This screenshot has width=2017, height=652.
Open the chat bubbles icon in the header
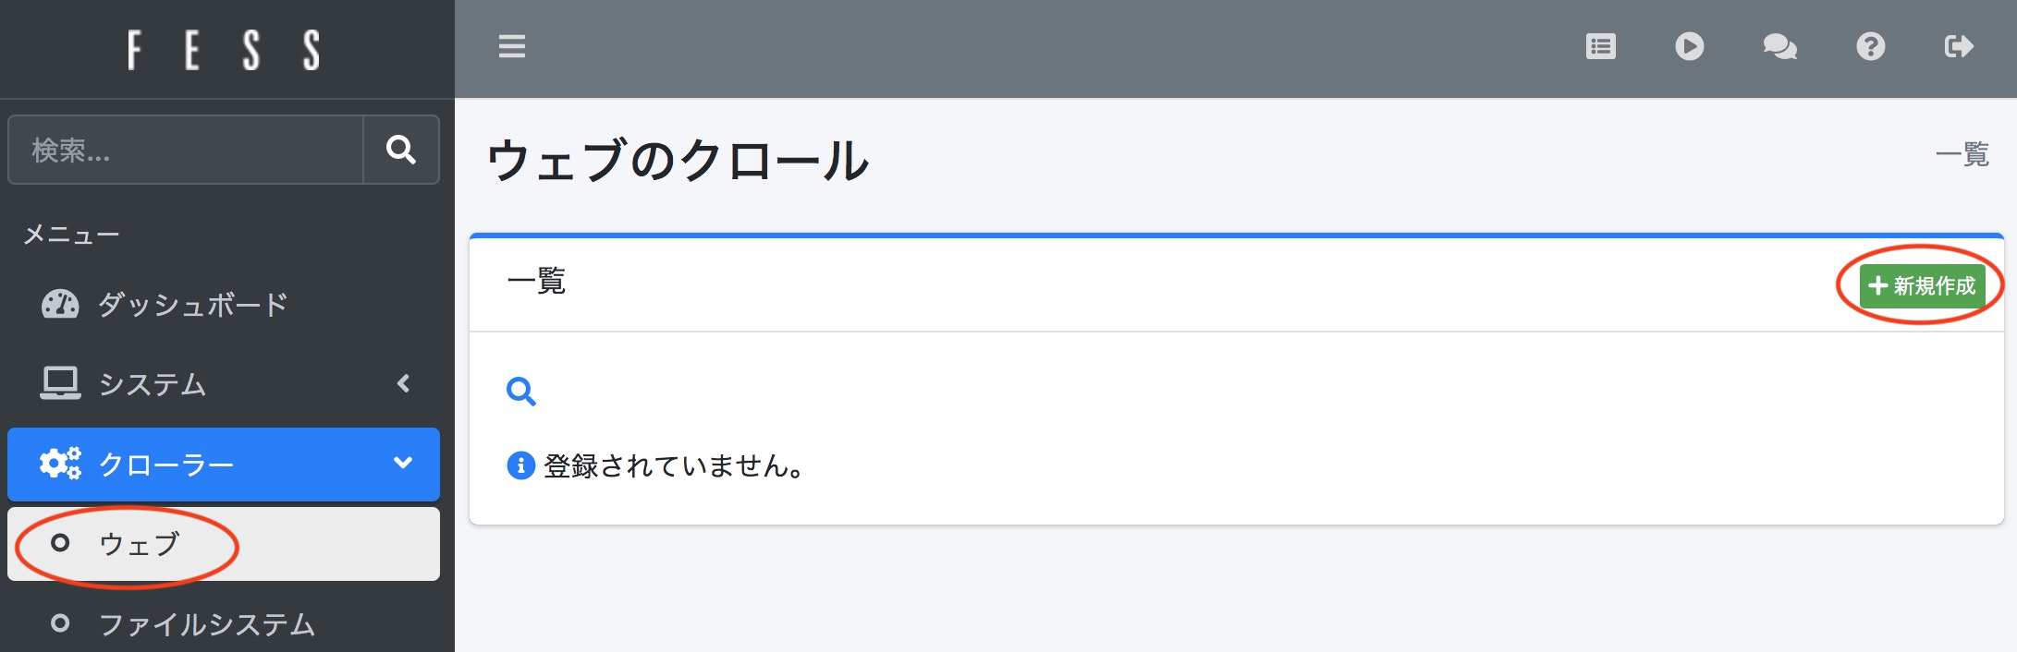(x=1779, y=46)
